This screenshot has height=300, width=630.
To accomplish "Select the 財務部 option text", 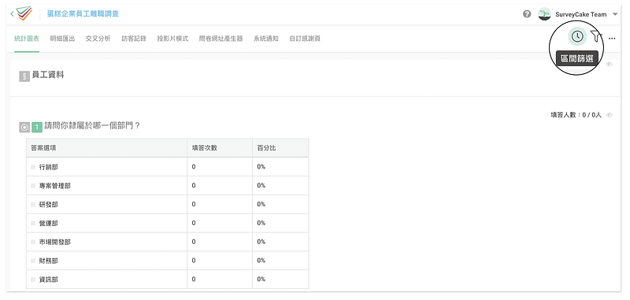I will 49,261.
